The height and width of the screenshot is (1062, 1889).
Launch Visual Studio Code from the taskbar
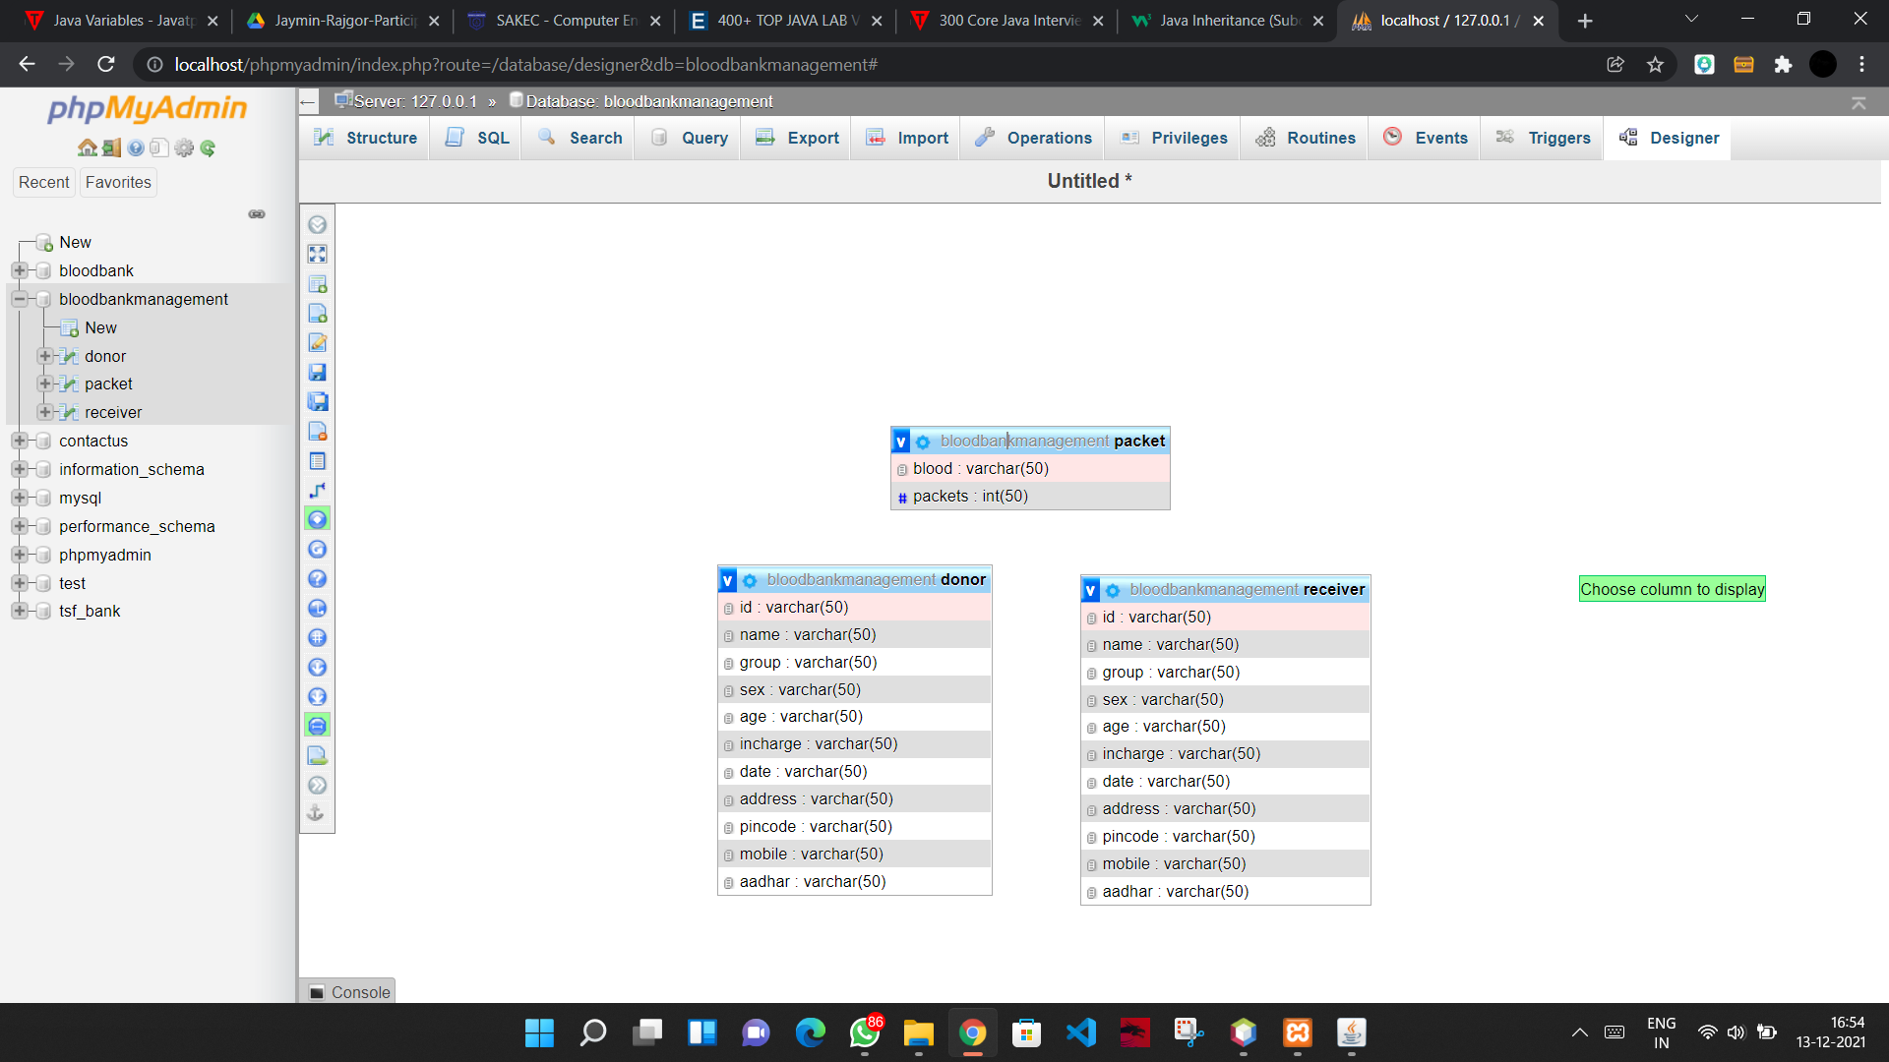pos(1080,1032)
